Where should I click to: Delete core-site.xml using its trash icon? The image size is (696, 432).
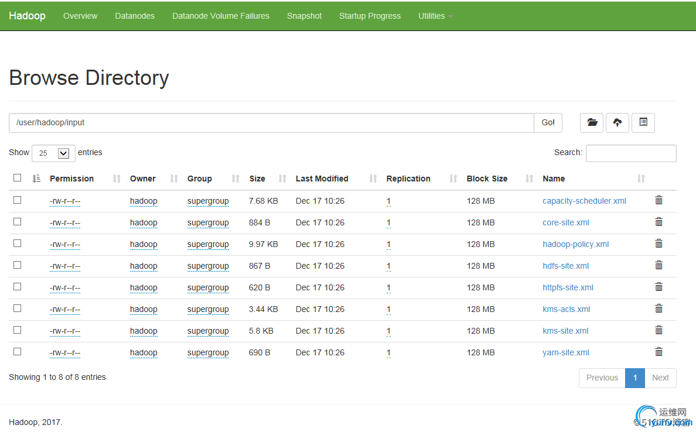click(x=659, y=222)
